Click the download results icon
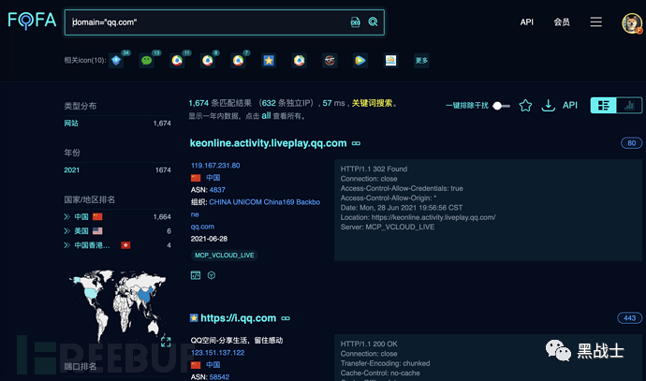This screenshot has height=381, width=646. pyautogui.click(x=548, y=106)
